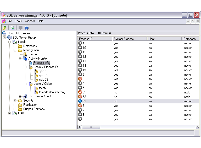The height and width of the screenshot is (148, 201).
Task: Restore the inner Console child window
Action: (193, 21)
